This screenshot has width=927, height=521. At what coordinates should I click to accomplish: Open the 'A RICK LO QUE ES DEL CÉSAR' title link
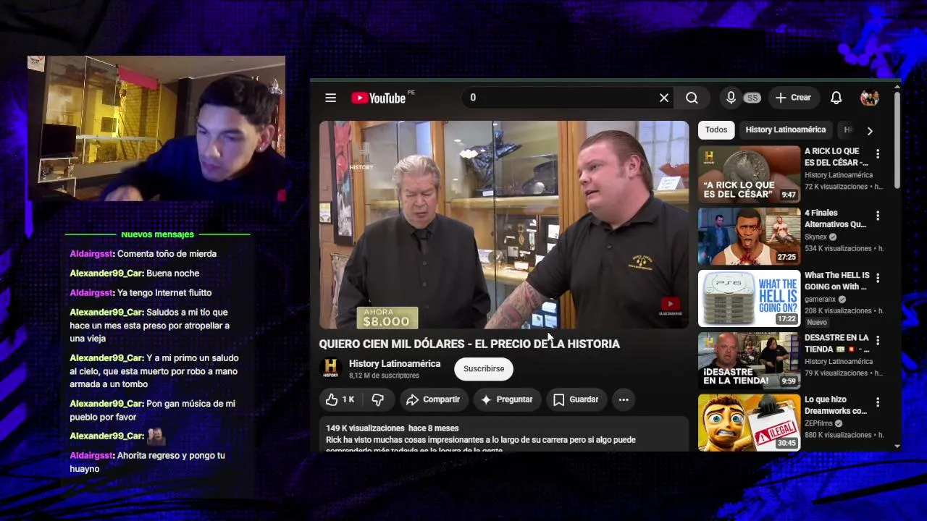pyautogui.click(x=836, y=157)
